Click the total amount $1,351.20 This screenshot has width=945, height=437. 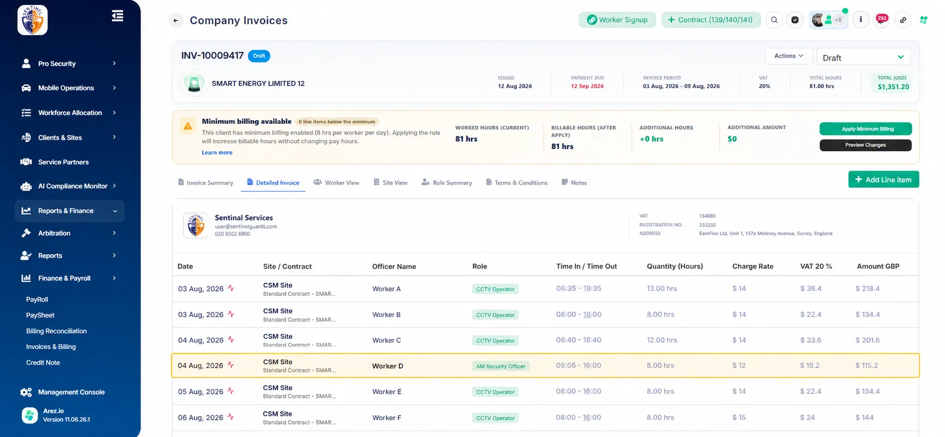893,87
